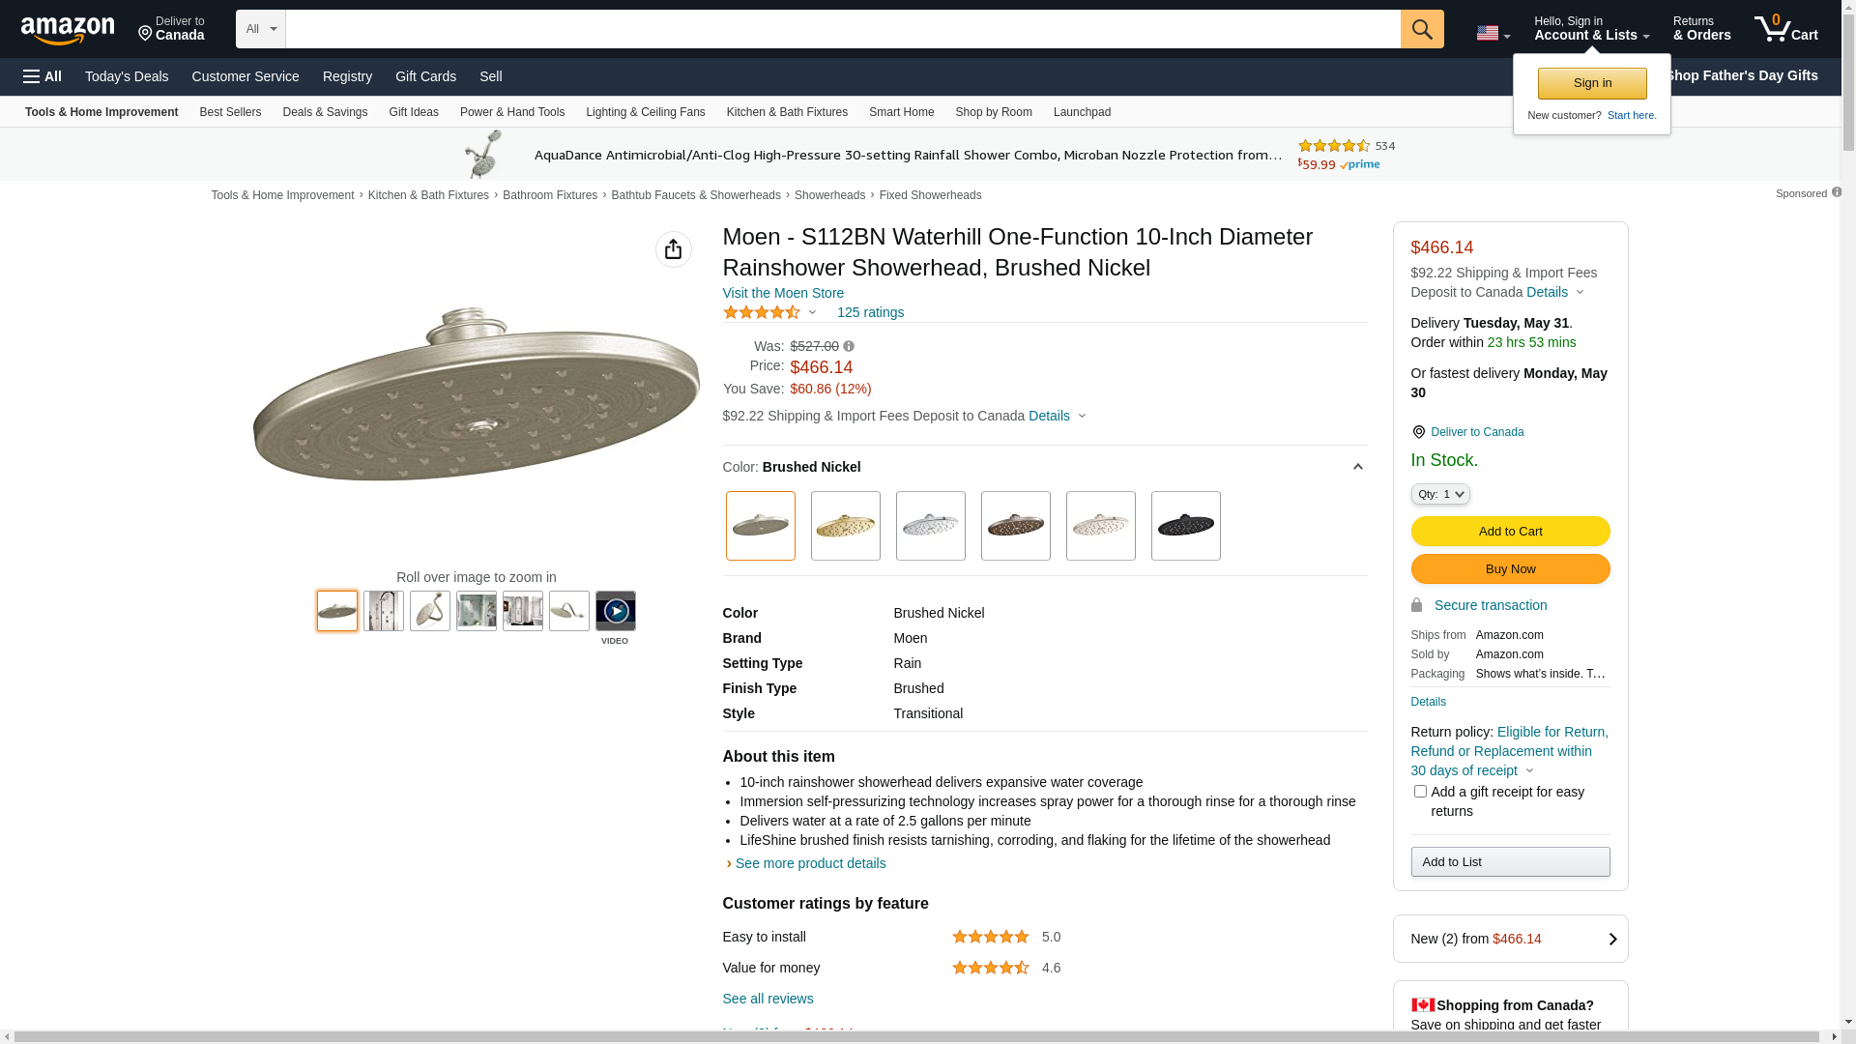Click the magnifying glass search button
The image size is (1856, 1044).
pyautogui.click(x=1422, y=29)
